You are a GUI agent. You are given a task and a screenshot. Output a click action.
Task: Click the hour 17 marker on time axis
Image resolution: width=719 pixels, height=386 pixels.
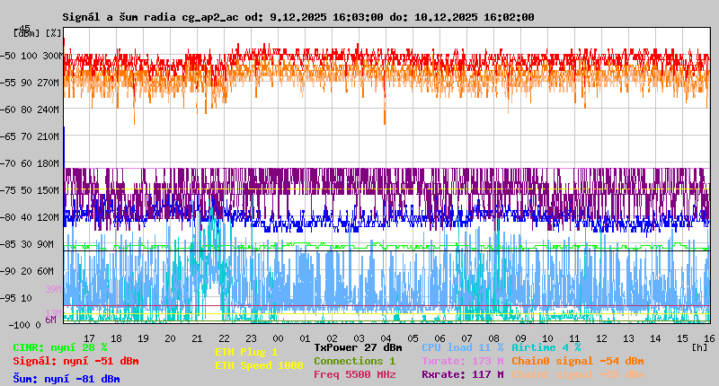tap(89, 338)
